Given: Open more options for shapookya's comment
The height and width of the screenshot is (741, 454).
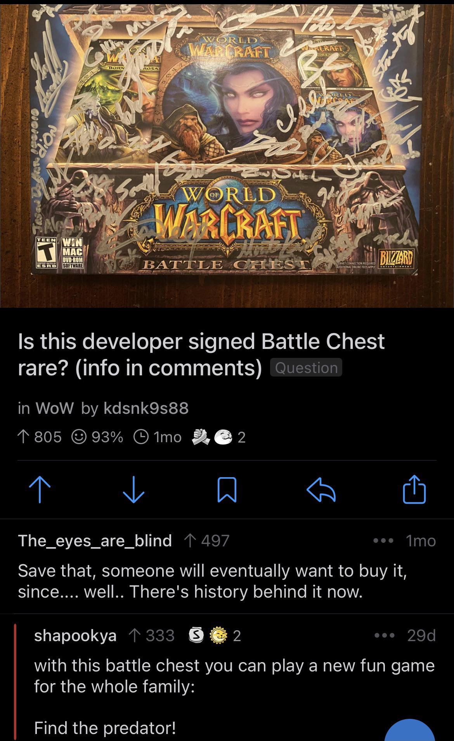Looking at the screenshot, I should (x=385, y=636).
